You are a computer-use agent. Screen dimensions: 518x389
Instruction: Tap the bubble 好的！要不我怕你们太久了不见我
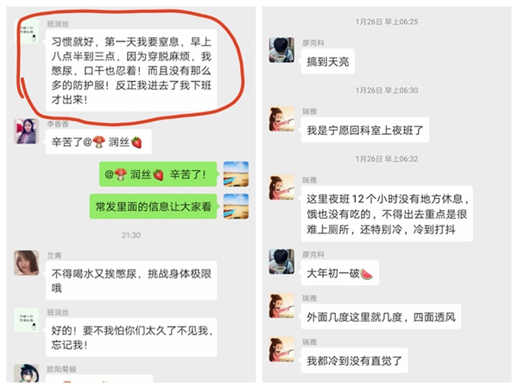(131, 337)
